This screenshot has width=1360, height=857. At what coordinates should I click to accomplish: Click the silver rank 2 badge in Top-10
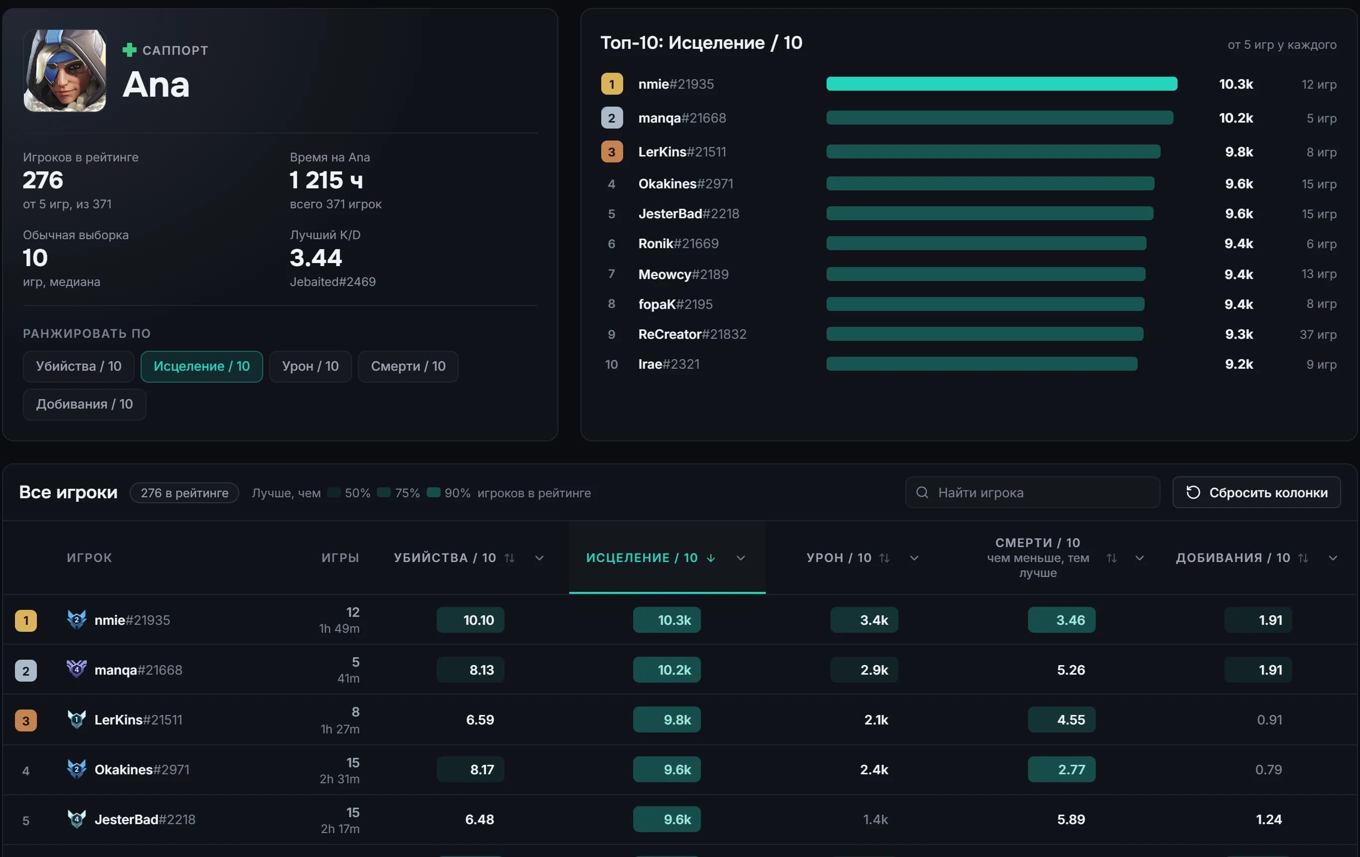pyautogui.click(x=612, y=118)
